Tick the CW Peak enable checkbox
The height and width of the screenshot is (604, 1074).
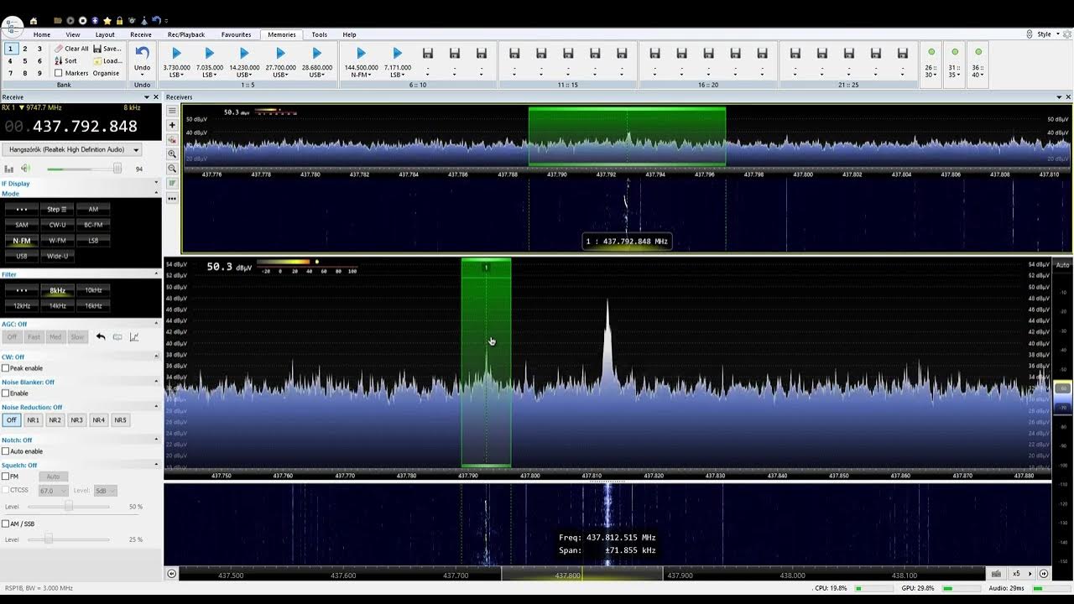point(6,368)
